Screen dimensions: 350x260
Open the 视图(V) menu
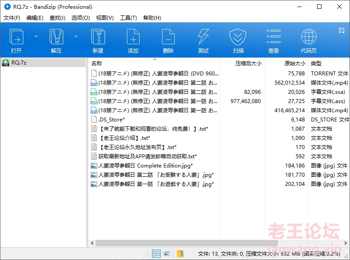[105, 18]
